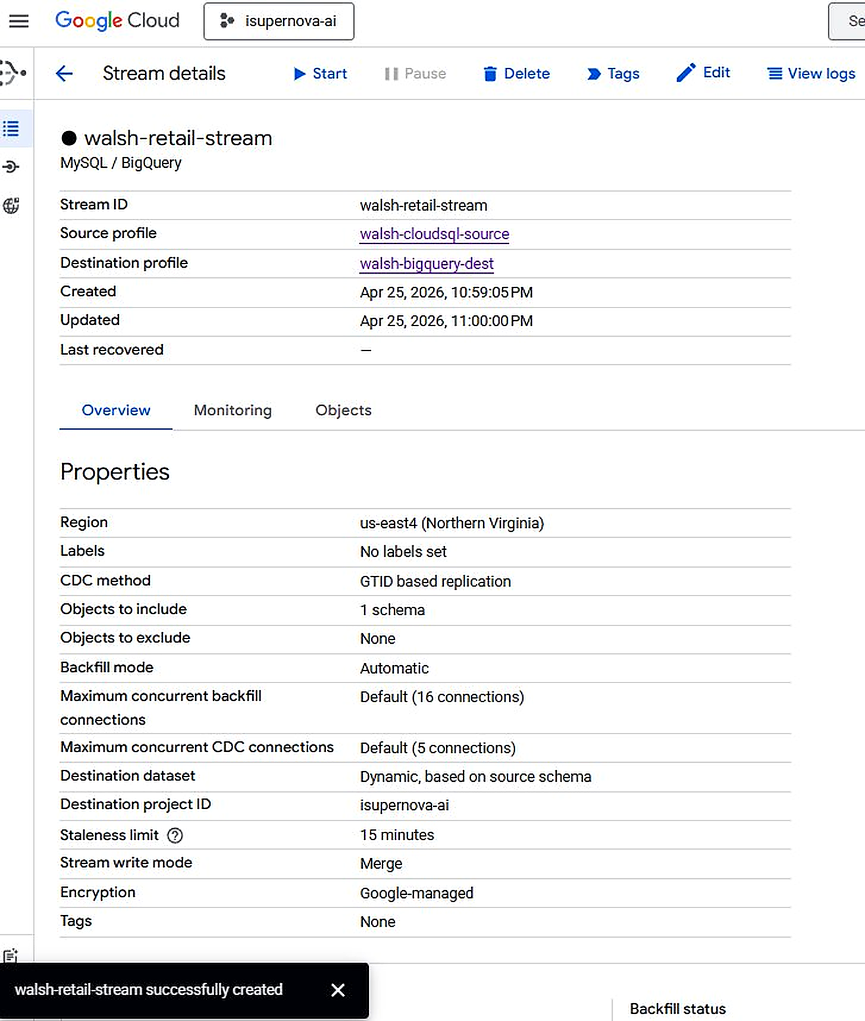Click the Stream ID value walsh-retail-stream
Screen dimensions: 865x1021
click(424, 205)
